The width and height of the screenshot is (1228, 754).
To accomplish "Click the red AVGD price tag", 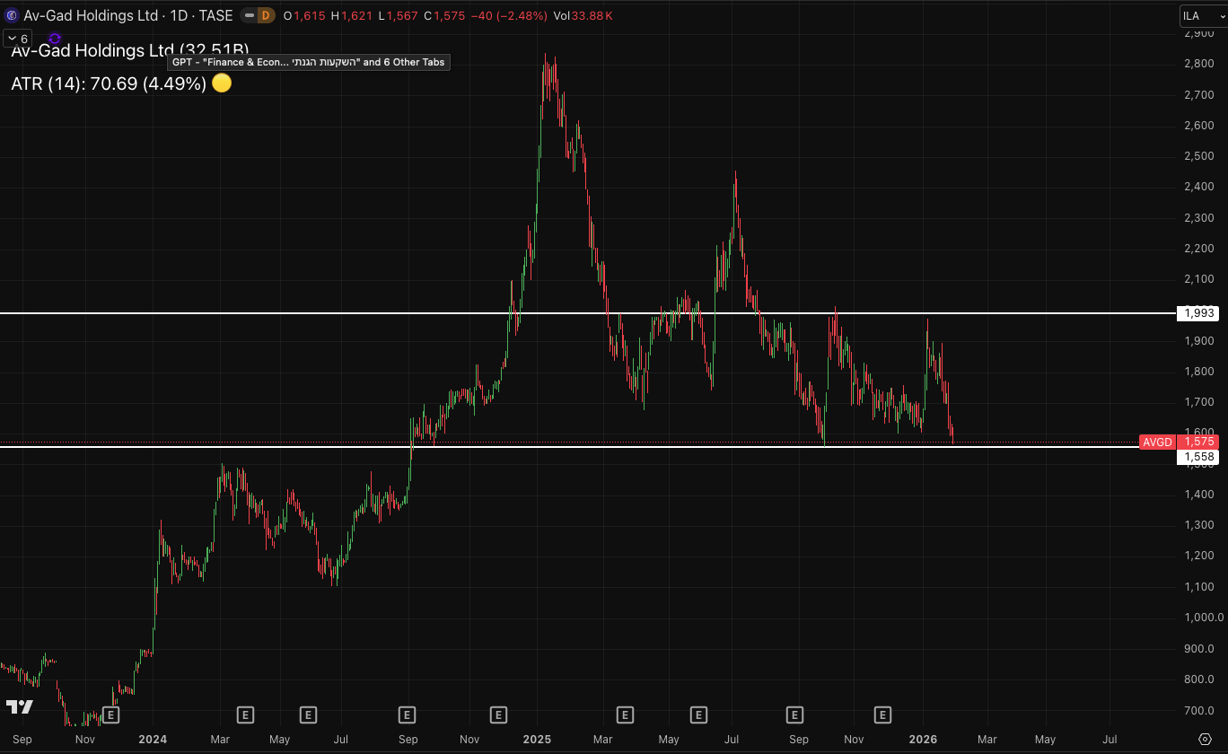I will click(1157, 442).
